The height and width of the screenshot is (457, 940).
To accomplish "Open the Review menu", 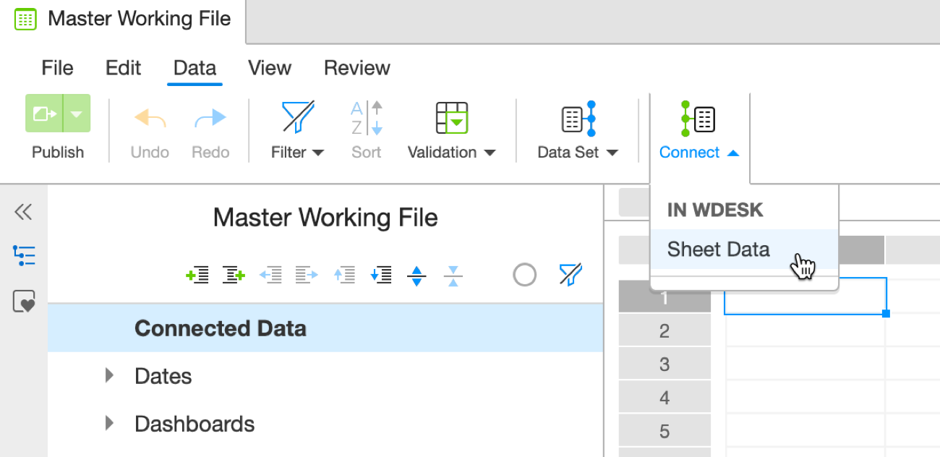I will click(356, 68).
